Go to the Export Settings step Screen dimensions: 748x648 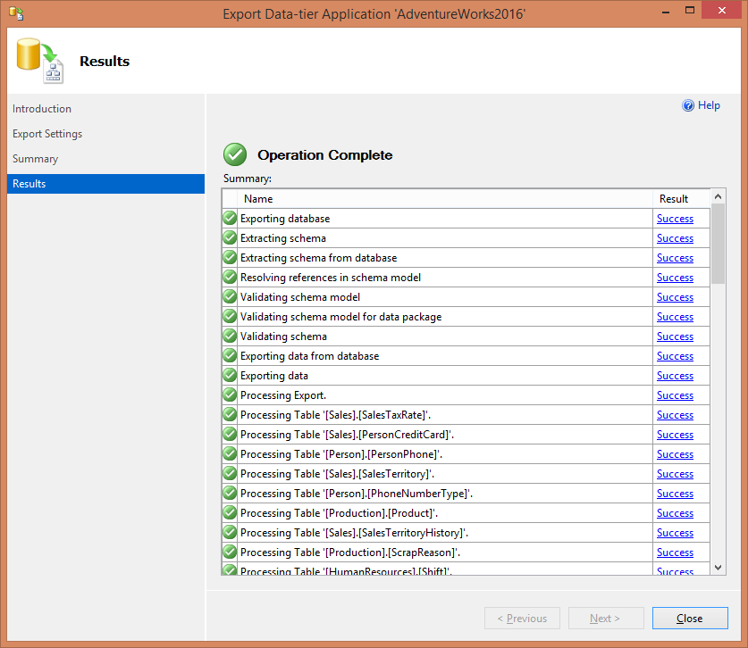(x=47, y=134)
